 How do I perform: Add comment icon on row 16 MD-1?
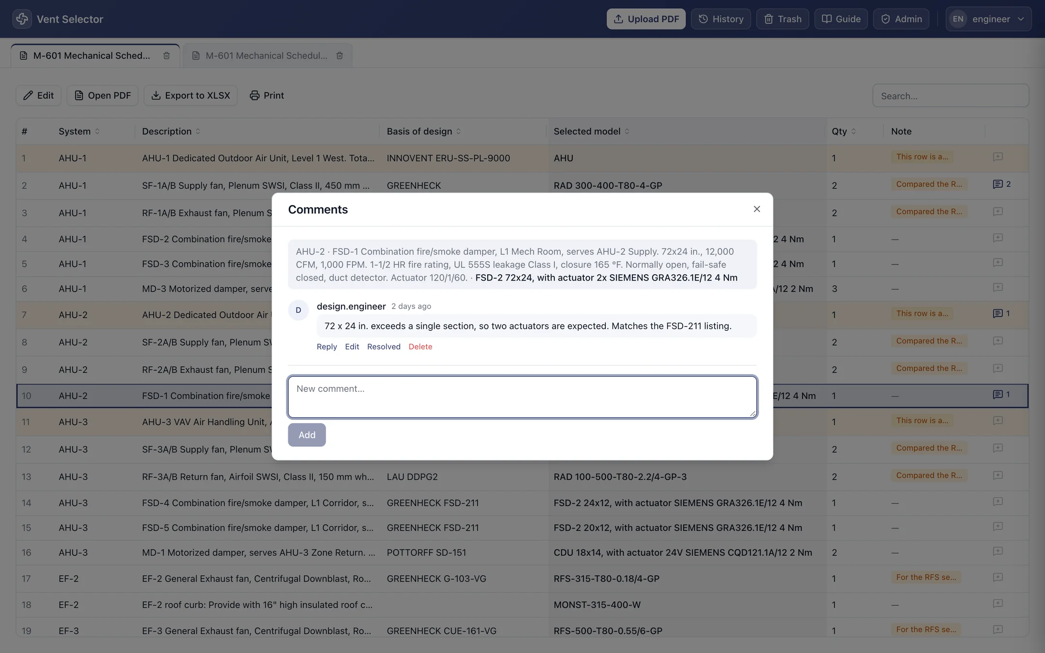tap(998, 551)
